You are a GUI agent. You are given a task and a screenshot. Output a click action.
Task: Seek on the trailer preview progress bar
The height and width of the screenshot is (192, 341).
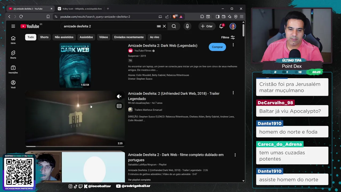pos(75,146)
